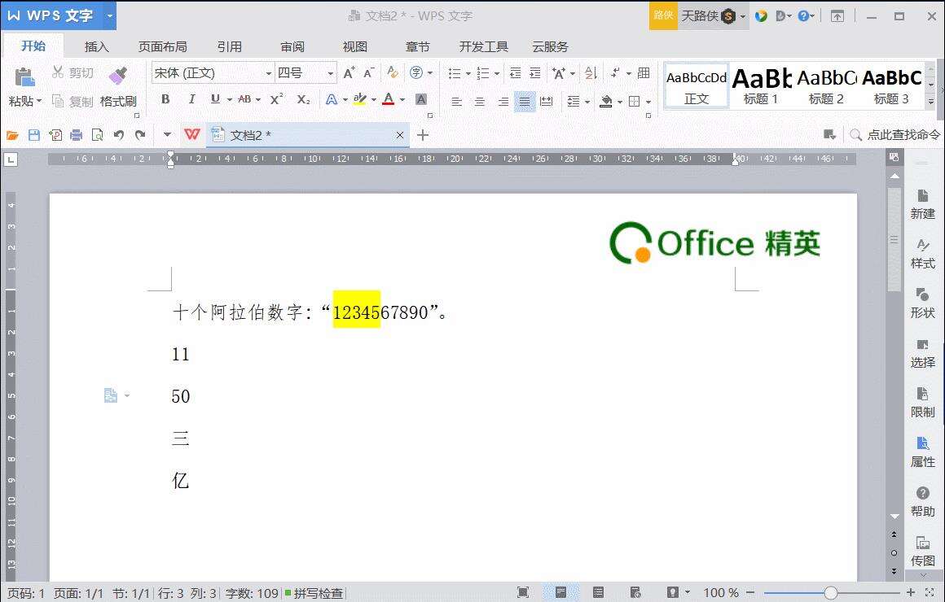Expand highlight color dropdown arrow

(374, 100)
